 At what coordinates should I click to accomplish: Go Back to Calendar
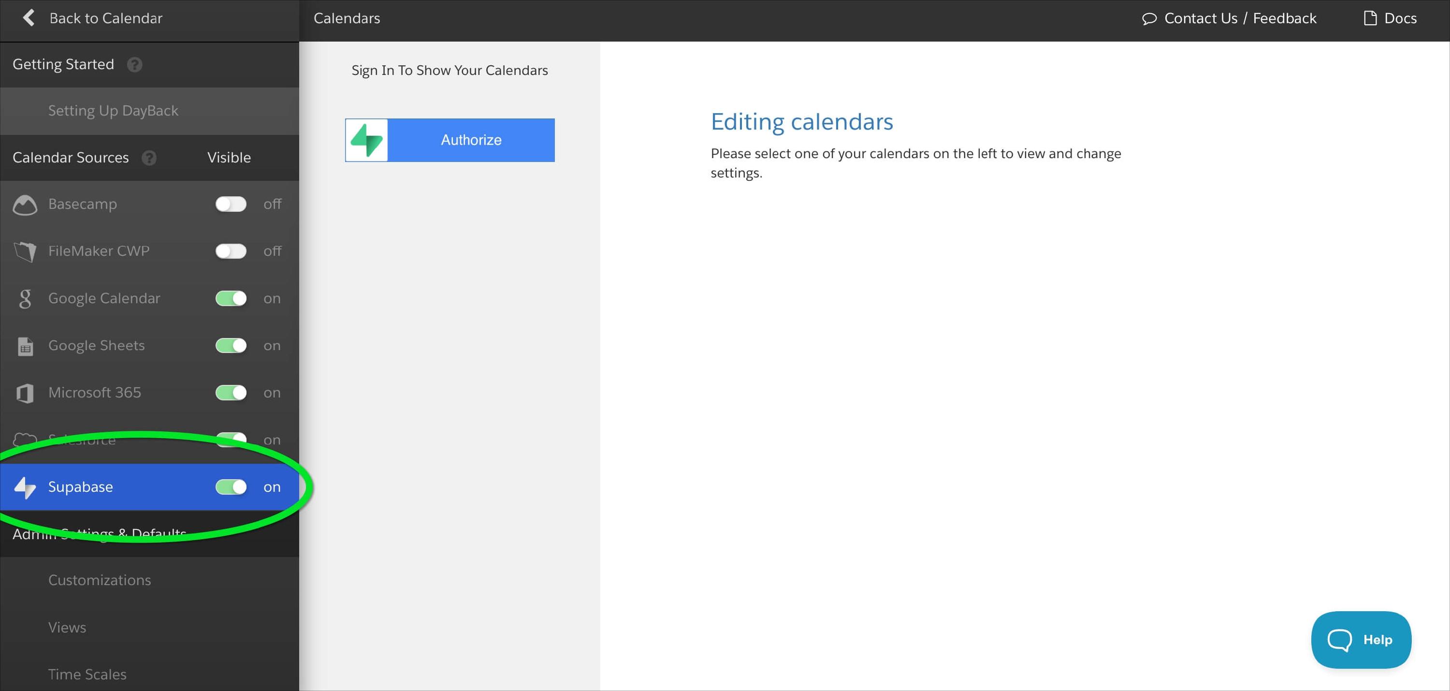106,18
